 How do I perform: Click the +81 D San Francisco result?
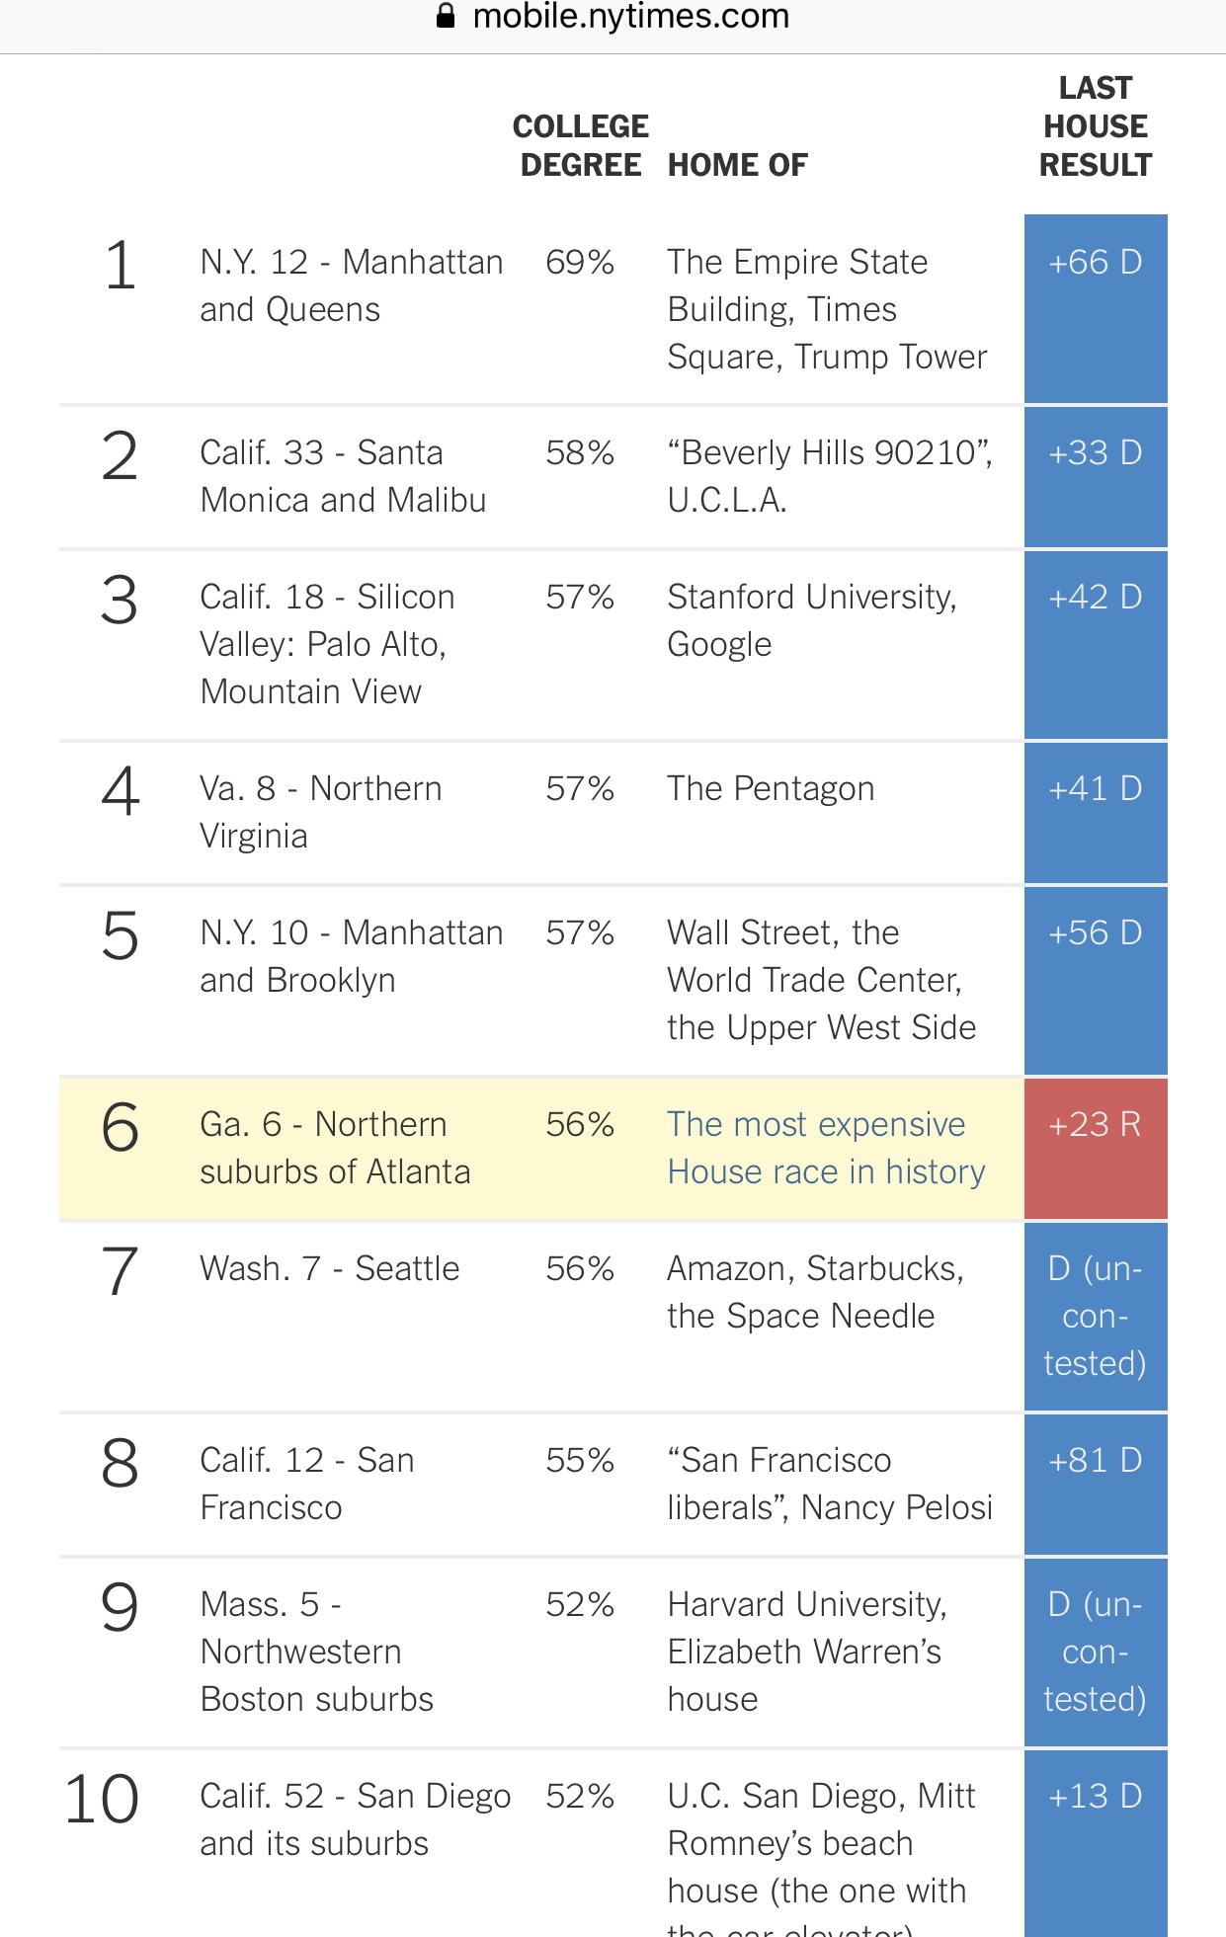(1096, 1461)
